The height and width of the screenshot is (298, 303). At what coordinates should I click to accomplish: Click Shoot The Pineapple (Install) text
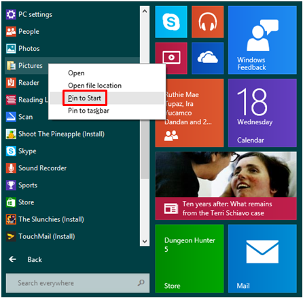(x=61, y=134)
